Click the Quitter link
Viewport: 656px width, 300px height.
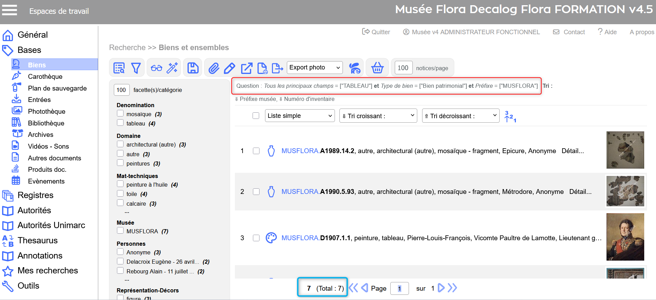[x=376, y=32]
